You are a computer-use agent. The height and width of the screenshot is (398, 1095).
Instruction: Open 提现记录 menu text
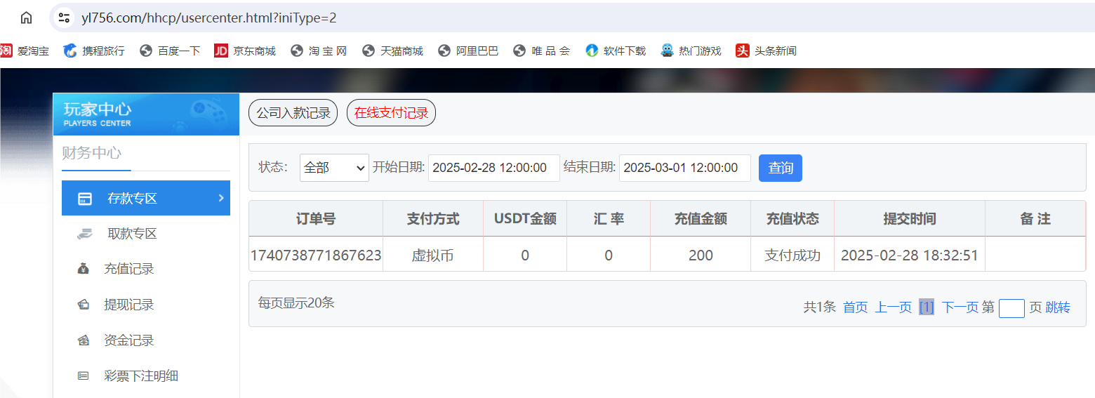pyautogui.click(x=129, y=305)
